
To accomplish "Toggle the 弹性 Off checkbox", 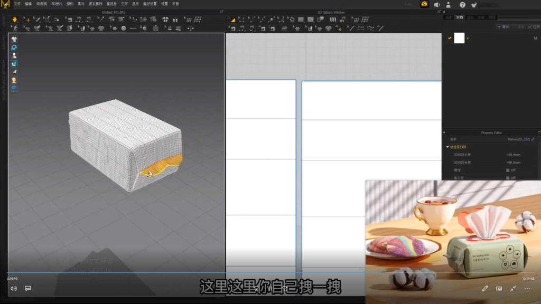I will pyautogui.click(x=508, y=170).
